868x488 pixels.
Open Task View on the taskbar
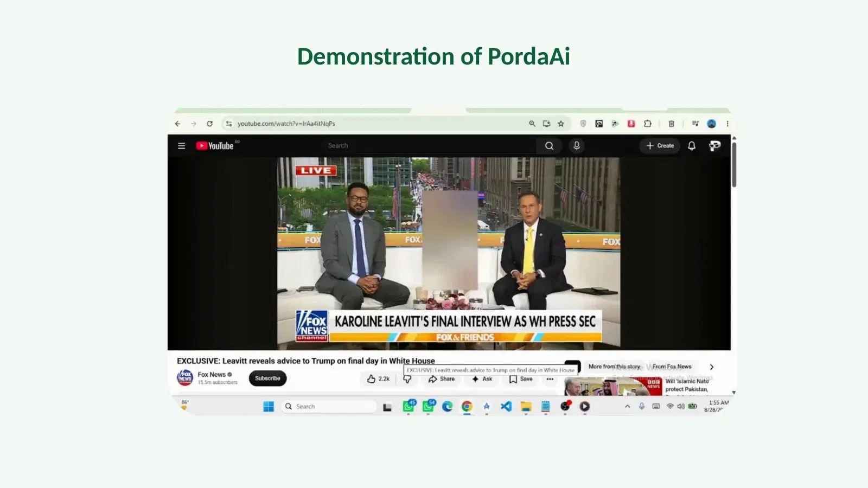pyautogui.click(x=387, y=407)
